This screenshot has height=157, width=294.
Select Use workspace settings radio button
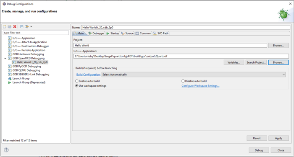(77, 86)
